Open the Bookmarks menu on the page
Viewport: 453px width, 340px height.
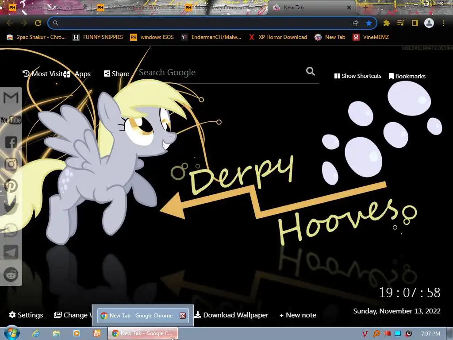(407, 76)
